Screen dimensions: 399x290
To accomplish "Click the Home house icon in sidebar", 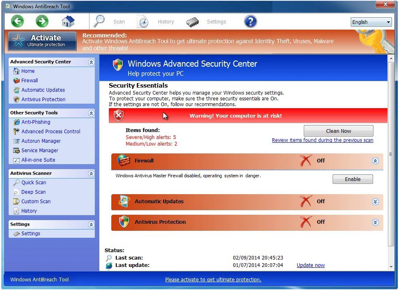I will [x=16, y=71].
